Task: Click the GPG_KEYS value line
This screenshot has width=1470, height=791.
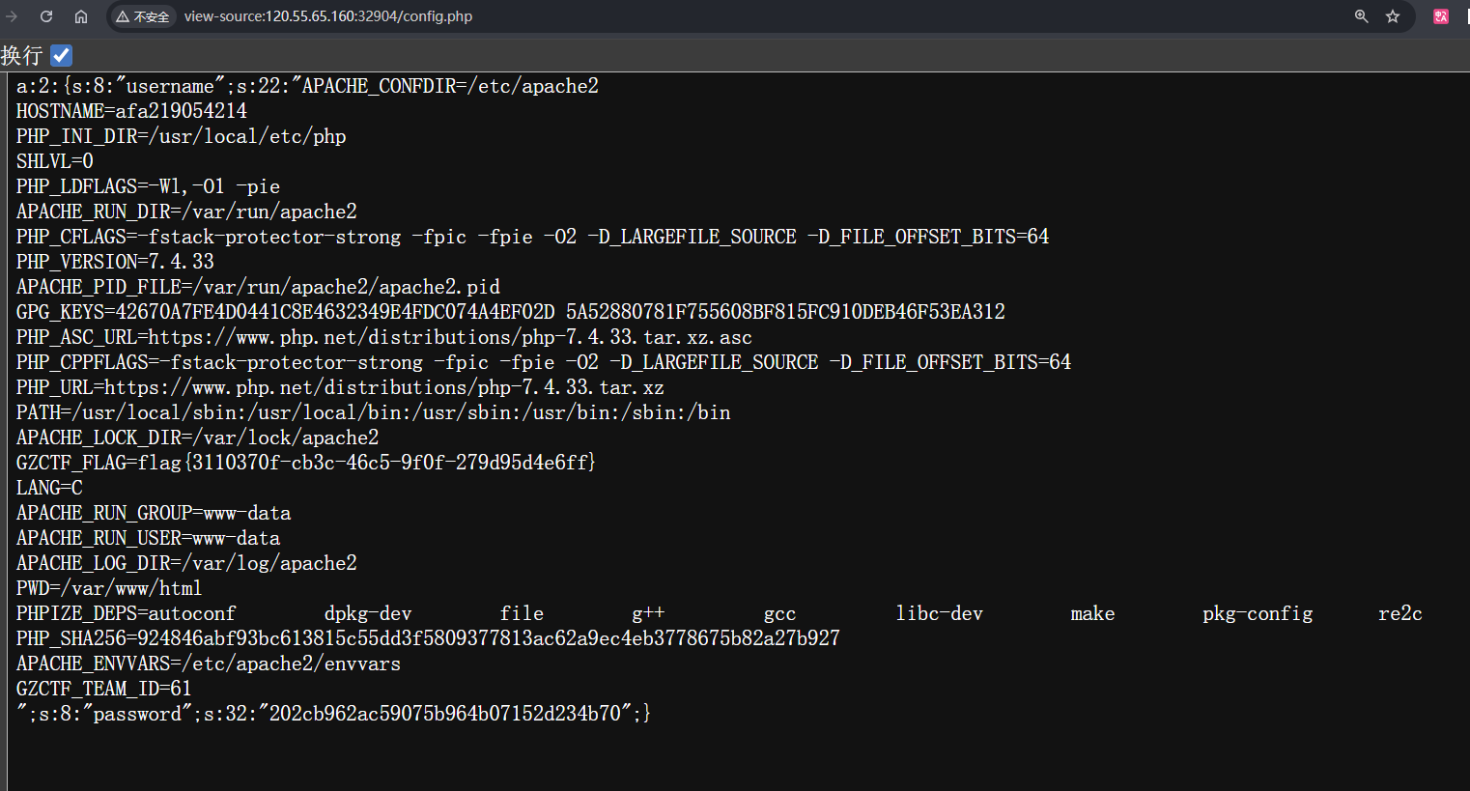Action: [x=510, y=312]
